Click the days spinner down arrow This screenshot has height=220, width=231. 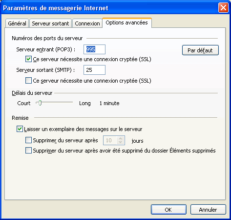pos(121,142)
